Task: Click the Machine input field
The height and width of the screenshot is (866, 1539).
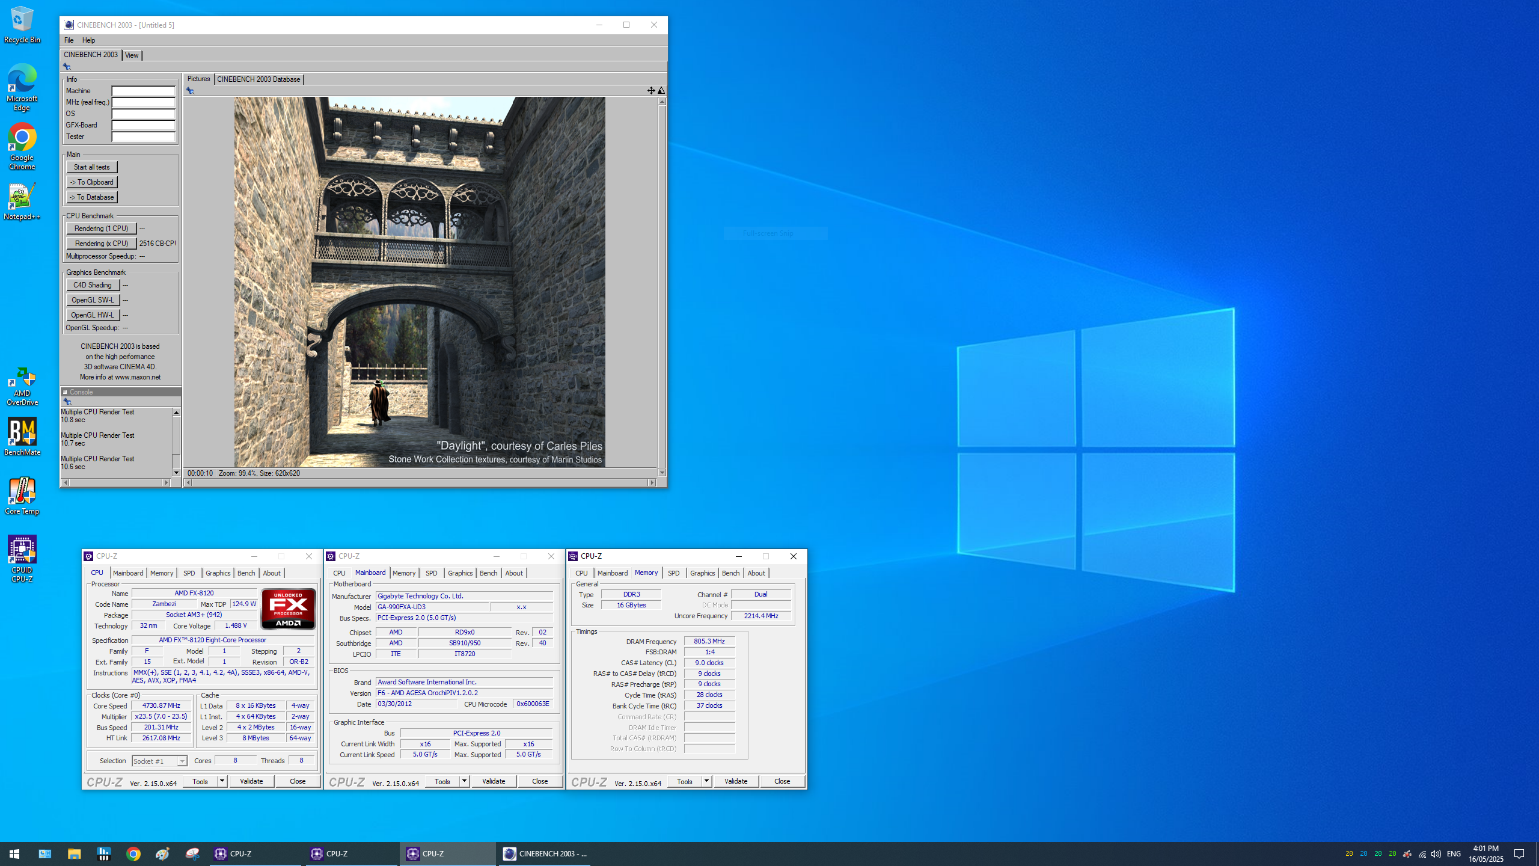Action: (143, 91)
